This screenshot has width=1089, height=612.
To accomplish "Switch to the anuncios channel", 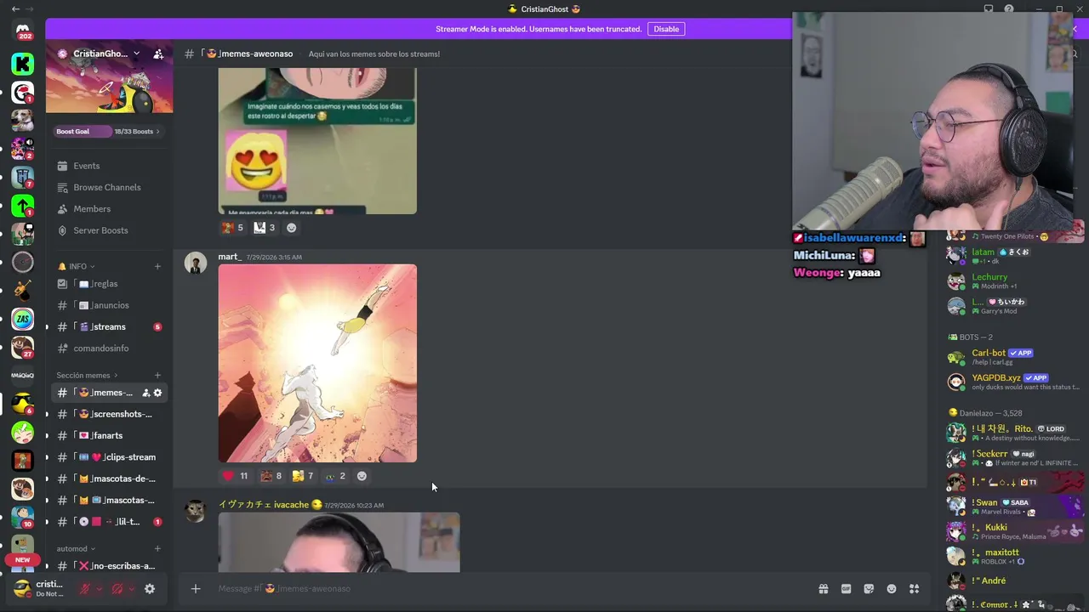I will point(109,305).
